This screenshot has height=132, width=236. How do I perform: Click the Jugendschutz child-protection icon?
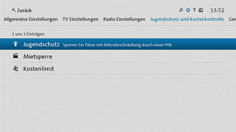pyautogui.click(x=15, y=44)
